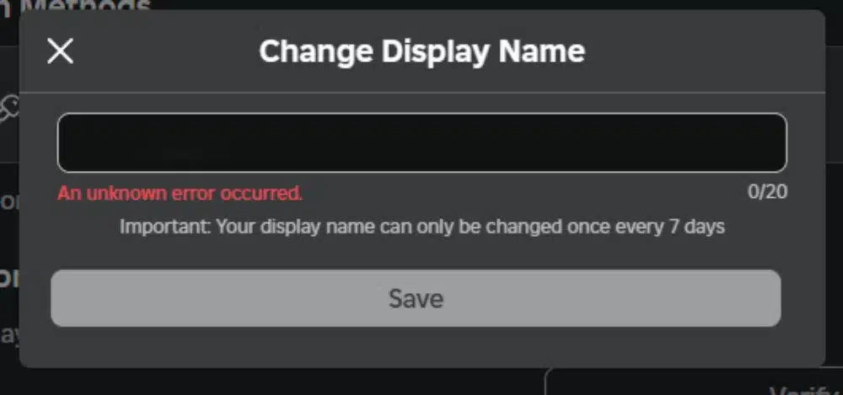
Task: Click the white X icon
Action: pyautogui.click(x=60, y=51)
